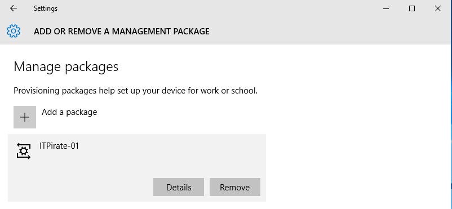
Task: Maximize the Settings window
Action: pos(412,8)
